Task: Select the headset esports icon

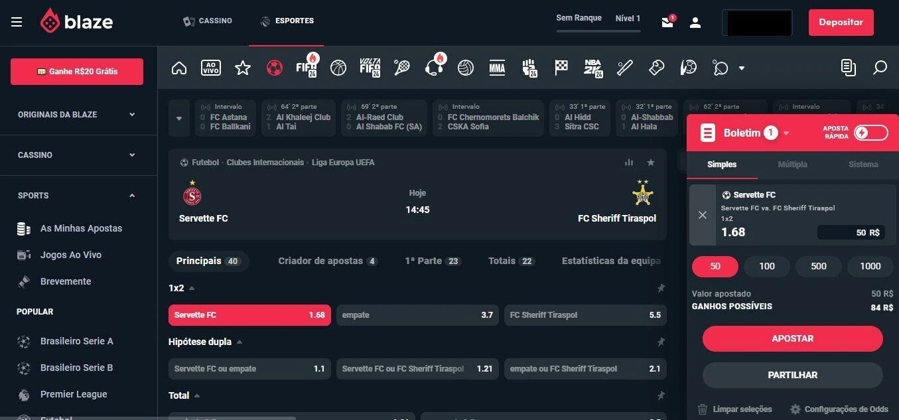Action: click(x=434, y=68)
